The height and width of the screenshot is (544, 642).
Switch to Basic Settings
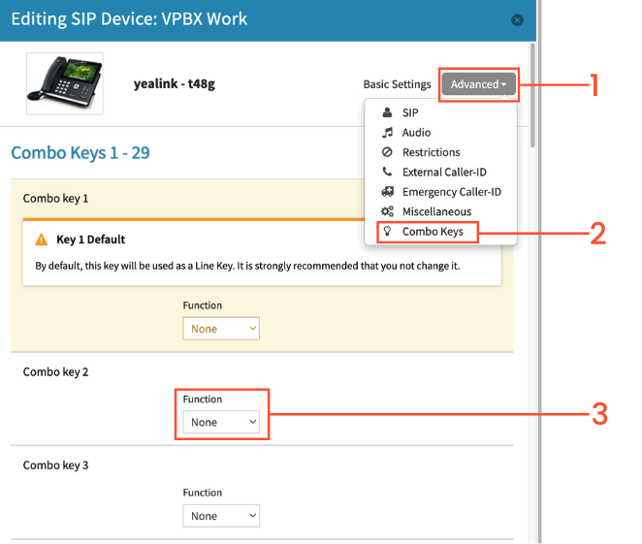(398, 84)
